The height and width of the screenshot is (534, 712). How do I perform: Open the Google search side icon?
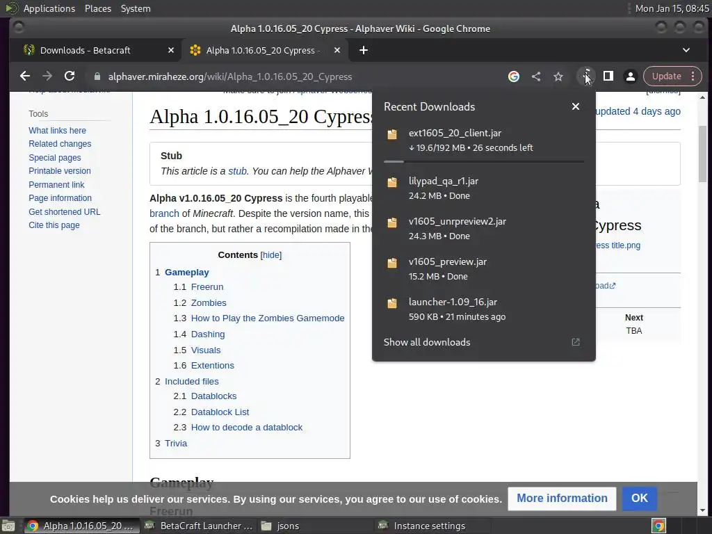coord(514,76)
